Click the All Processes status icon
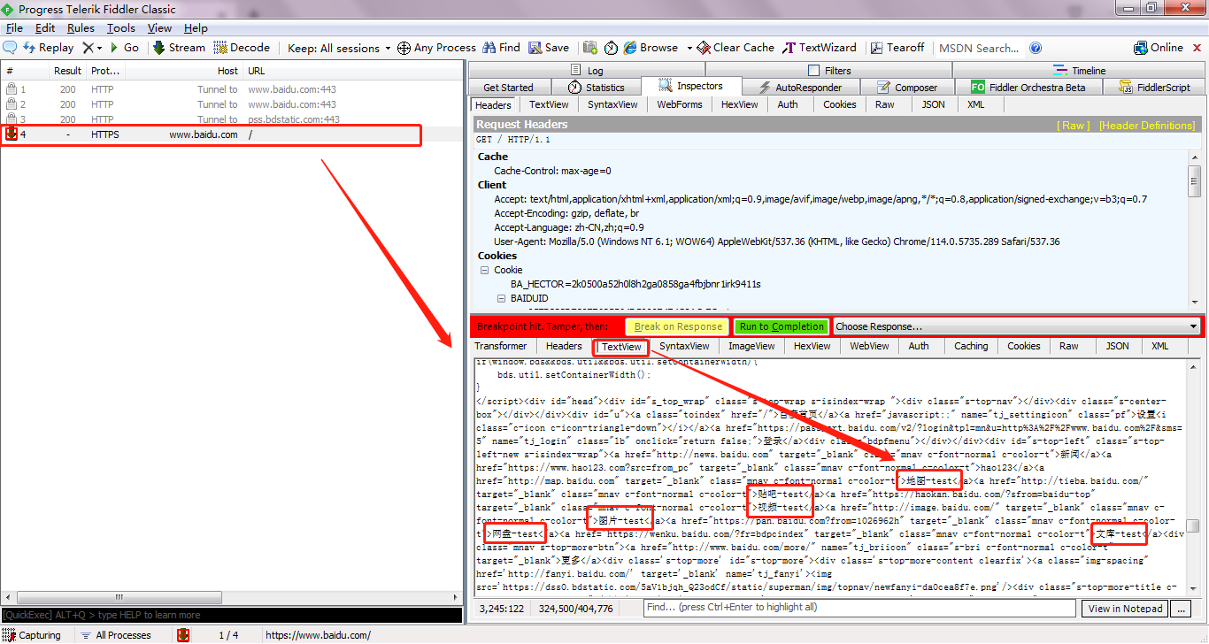This screenshot has width=1209, height=644. point(86,635)
